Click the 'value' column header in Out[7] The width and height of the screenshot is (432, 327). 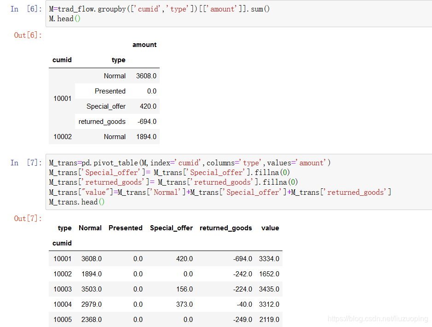[x=270, y=228]
